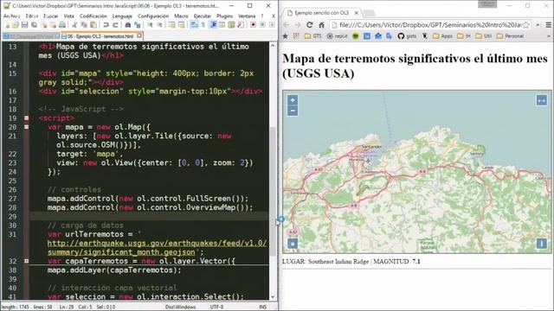Collapse the fold marker at line 20
The width and height of the screenshot is (554, 311).
[27, 127]
